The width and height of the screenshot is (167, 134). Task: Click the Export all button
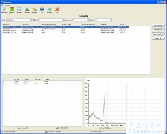click(x=158, y=38)
